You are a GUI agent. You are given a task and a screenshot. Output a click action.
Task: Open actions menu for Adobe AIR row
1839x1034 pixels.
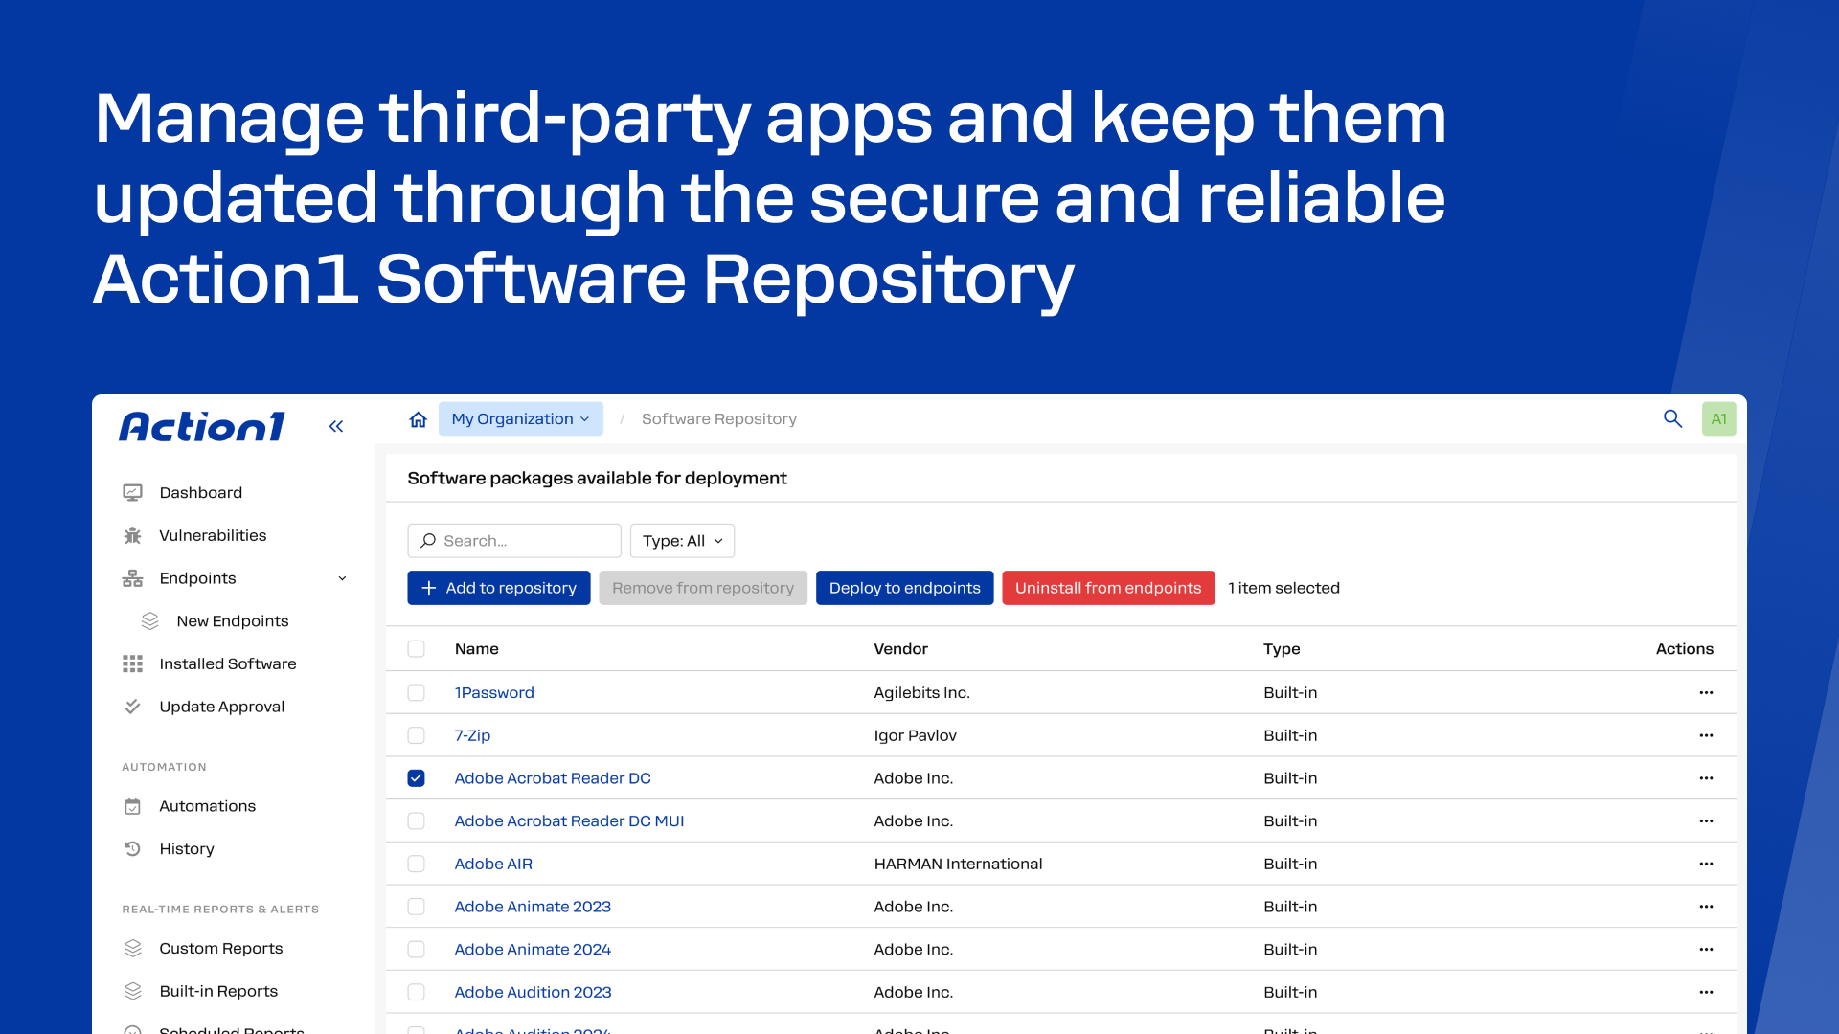coord(1706,864)
